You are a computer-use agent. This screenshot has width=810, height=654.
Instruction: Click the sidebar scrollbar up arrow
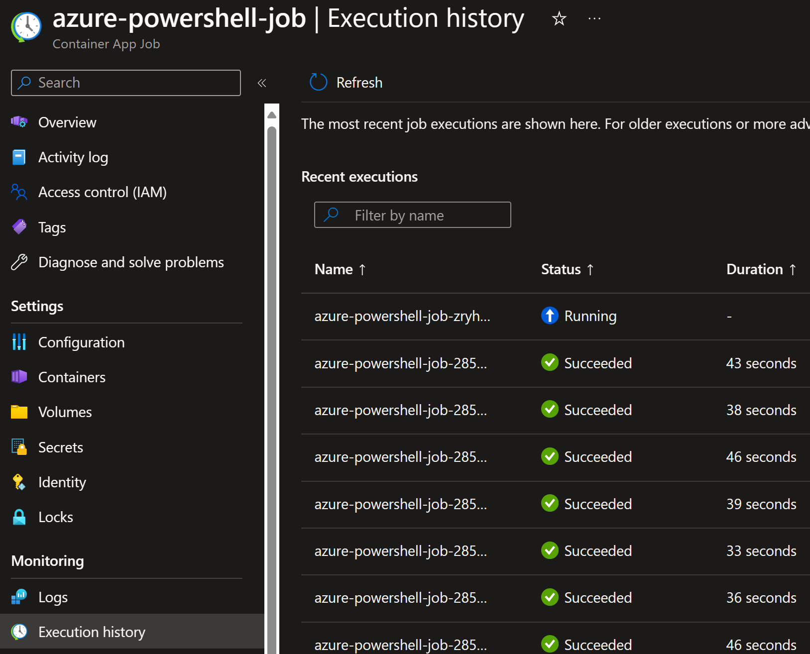(x=272, y=115)
